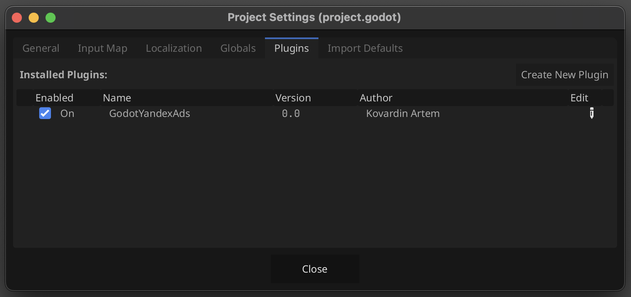Open the Input Map tab
This screenshot has width=631, height=297.
click(102, 48)
